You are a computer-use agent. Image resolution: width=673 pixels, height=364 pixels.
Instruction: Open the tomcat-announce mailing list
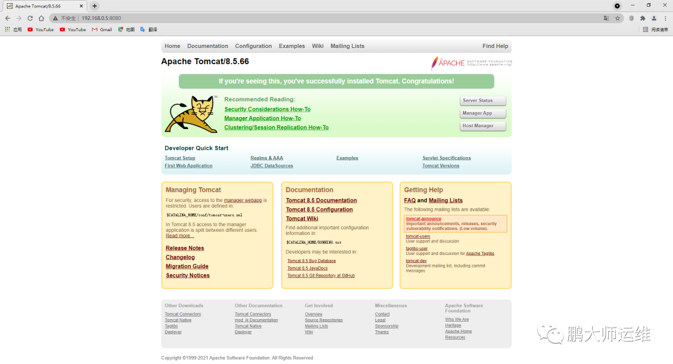424,219
